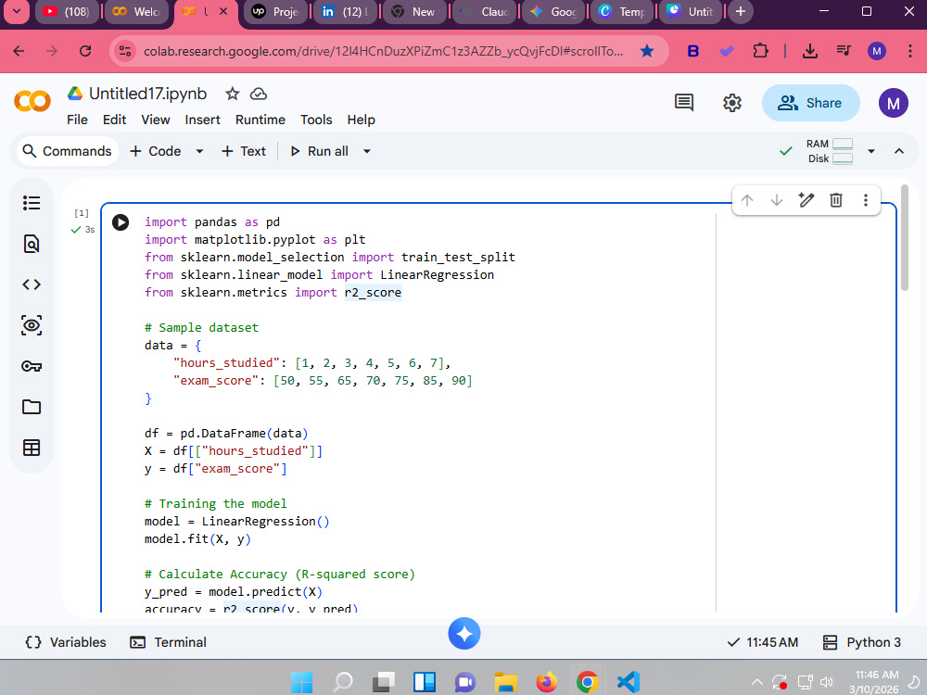Open the Help menu
Image resolution: width=927 pixels, height=695 pixels.
(361, 120)
